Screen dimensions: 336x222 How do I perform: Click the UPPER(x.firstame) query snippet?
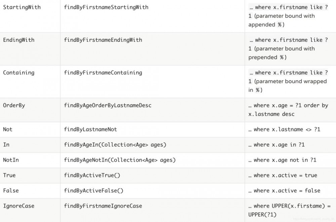click(x=295, y=206)
